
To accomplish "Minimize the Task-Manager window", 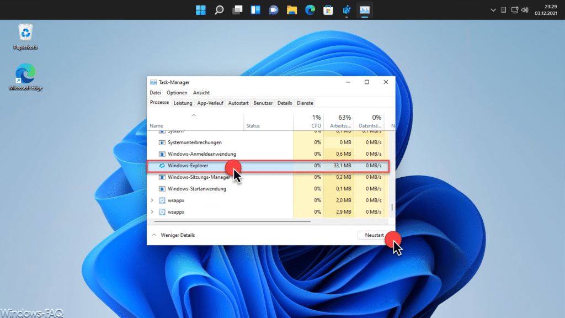I will coord(348,82).
